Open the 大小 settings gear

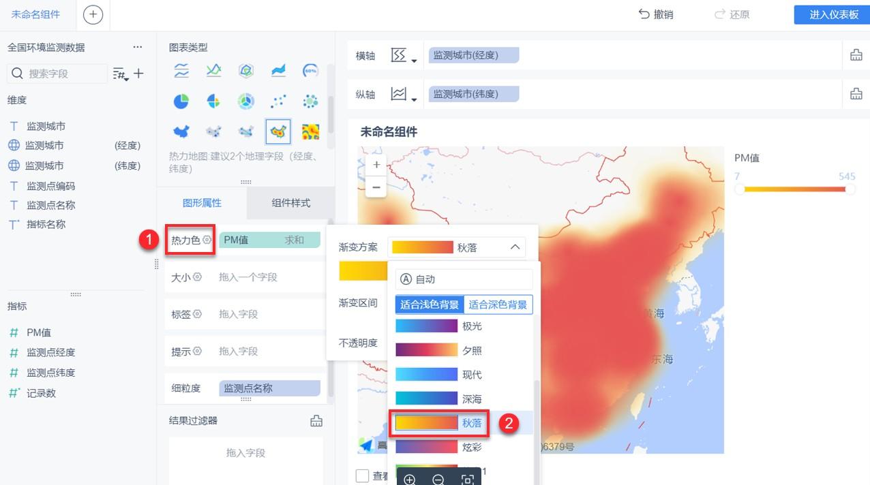coord(197,277)
